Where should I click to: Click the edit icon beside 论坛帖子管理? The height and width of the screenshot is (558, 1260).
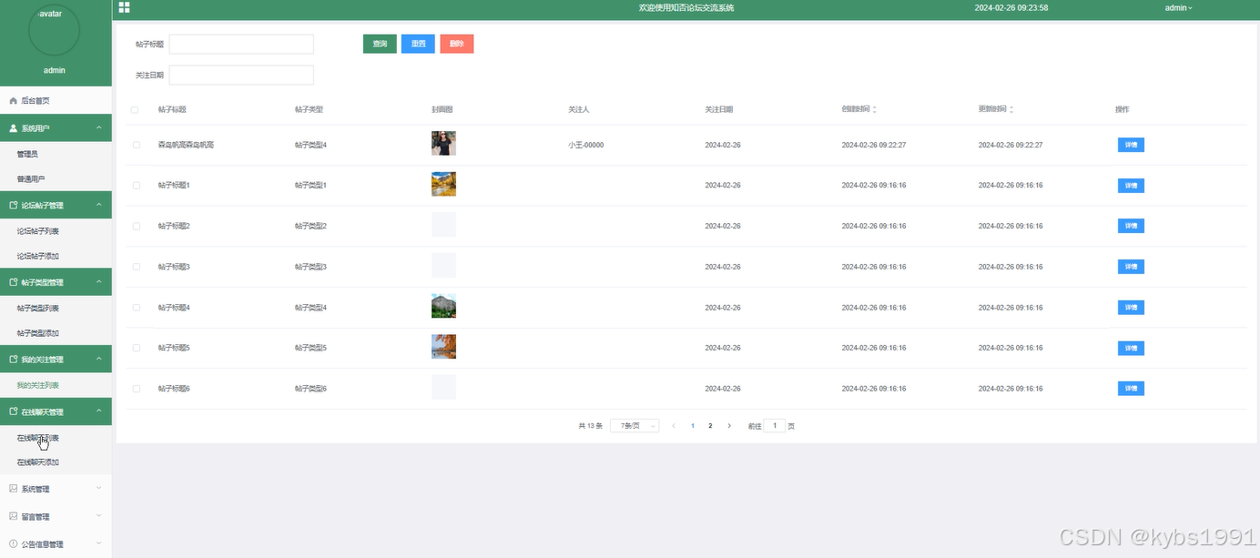13,206
